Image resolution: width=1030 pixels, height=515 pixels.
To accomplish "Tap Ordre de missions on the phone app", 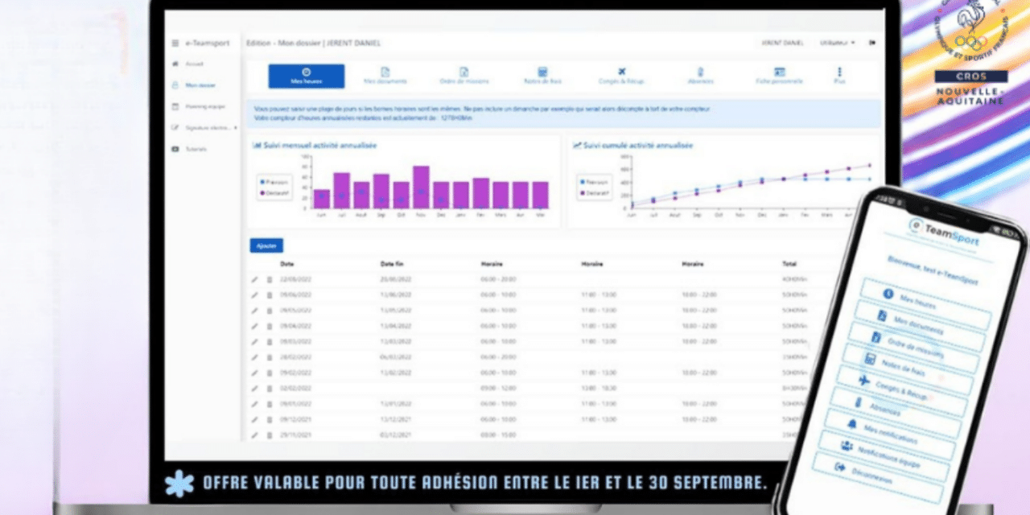I will pos(912,347).
